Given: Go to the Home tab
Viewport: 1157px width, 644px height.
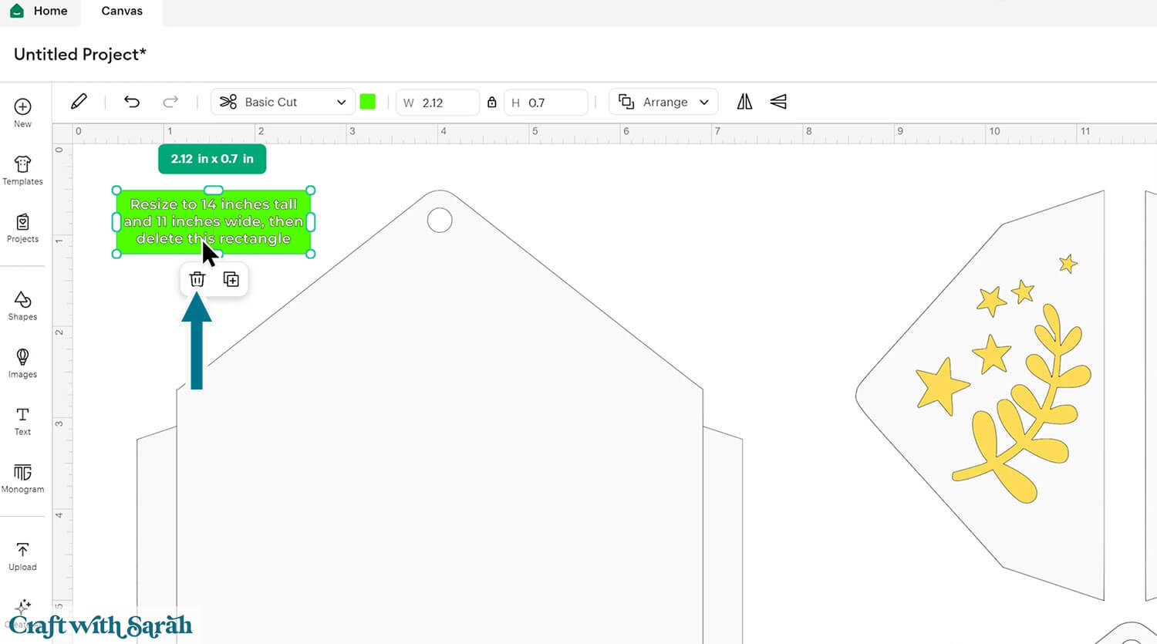Looking at the screenshot, I should [x=40, y=12].
